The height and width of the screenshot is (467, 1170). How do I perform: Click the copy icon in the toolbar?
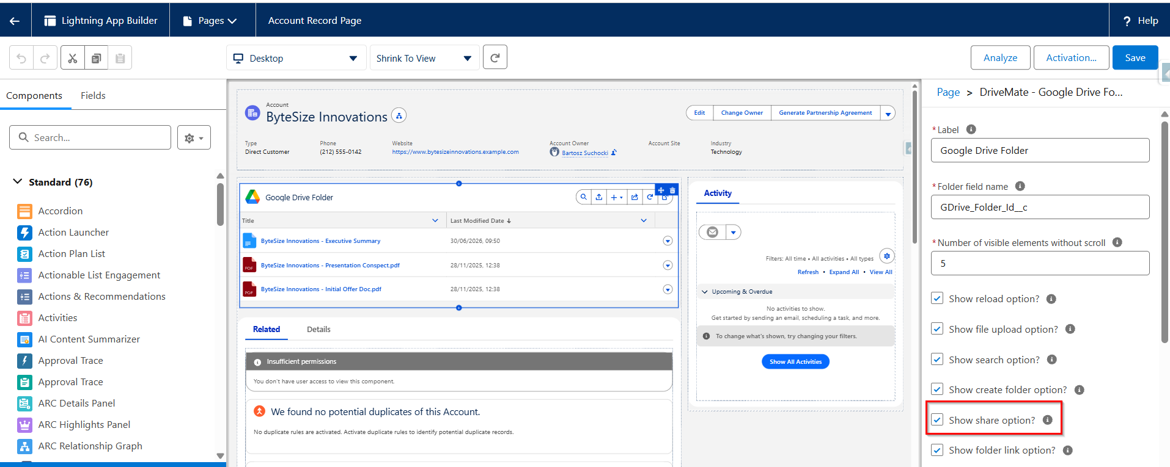(x=96, y=58)
